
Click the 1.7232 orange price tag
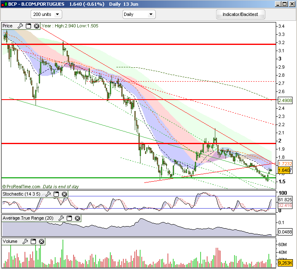pos(285,164)
